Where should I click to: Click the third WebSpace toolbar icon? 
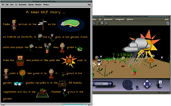click(x=102, y=23)
